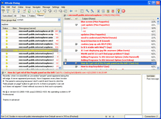This screenshot has width=161, height=119.
Task: Click the star status icon for microsoft.public.inetexplorer.unix
Action: click(x=6, y=38)
